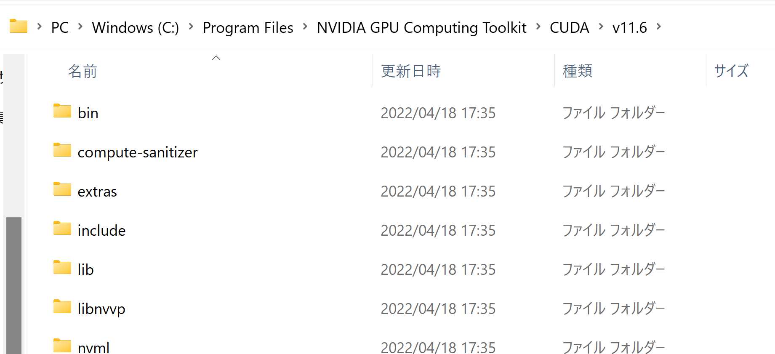Expand the chevron after Program Files
Viewport: 775px width, 354px height.
tap(305, 27)
